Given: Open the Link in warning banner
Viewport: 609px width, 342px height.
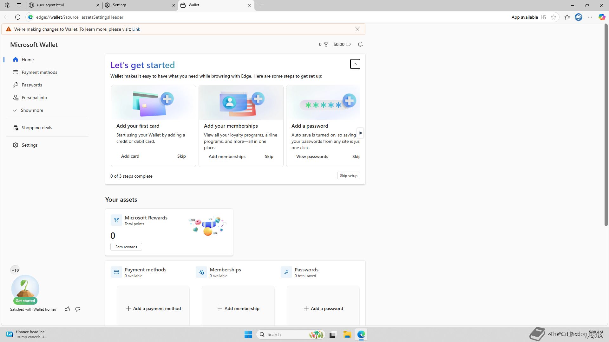Looking at the screenshot, I should (x=136, y=29).
